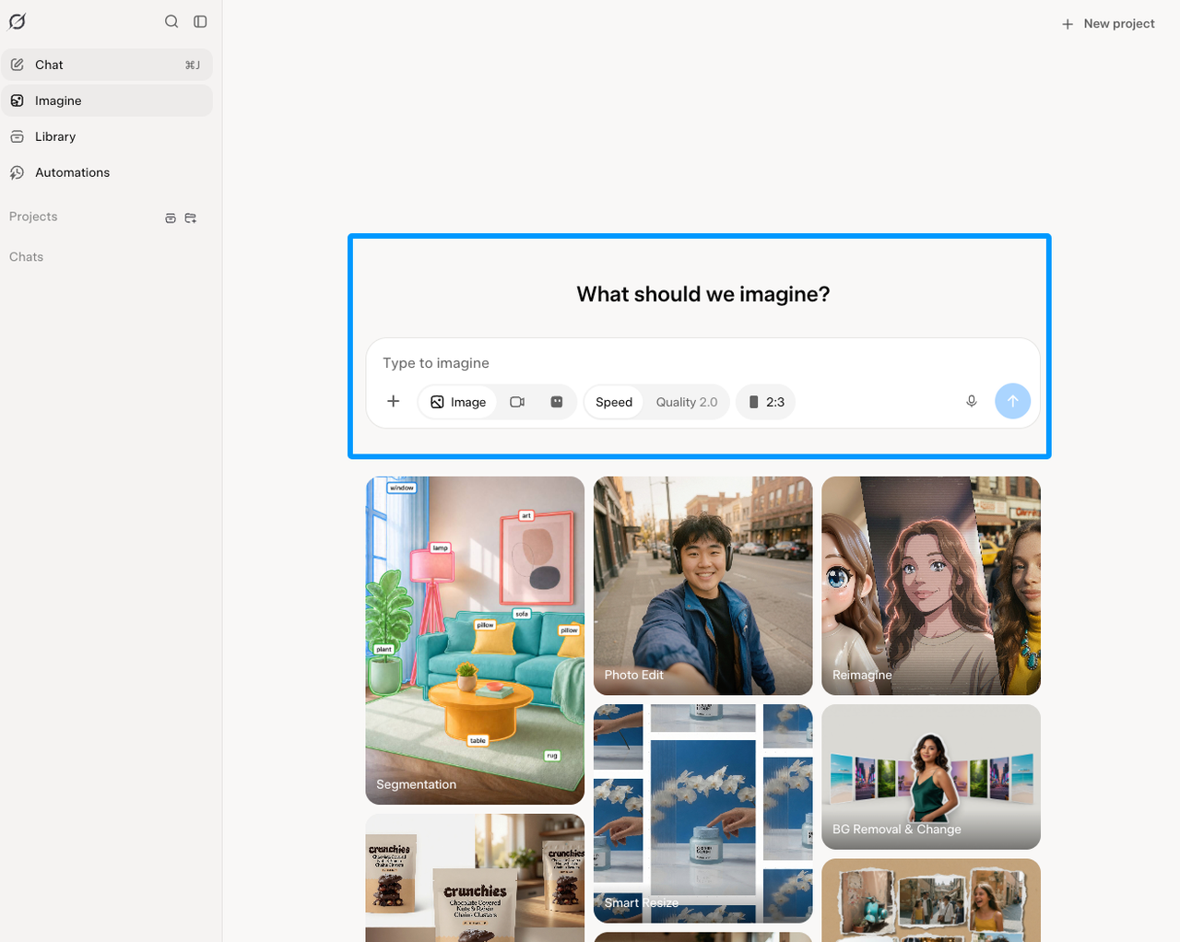This screenshot has height=942, width=1180.
Task: Open the Reimagine example card
Action: (931, 585)
